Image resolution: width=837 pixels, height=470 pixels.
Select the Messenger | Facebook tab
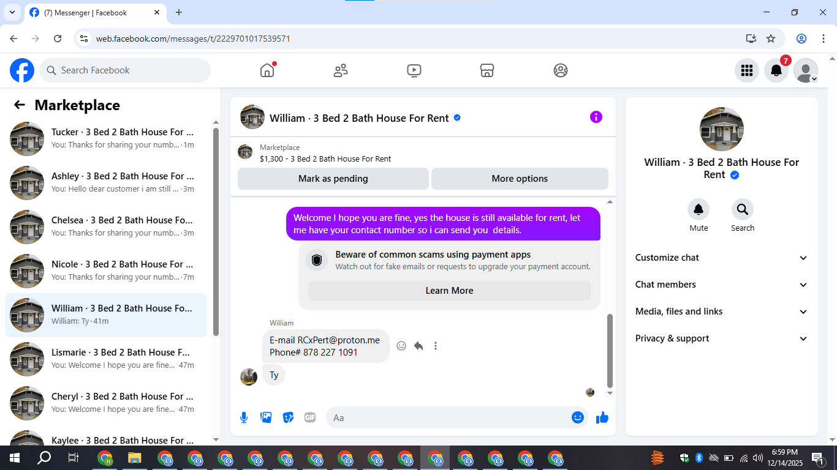point(95,12)
